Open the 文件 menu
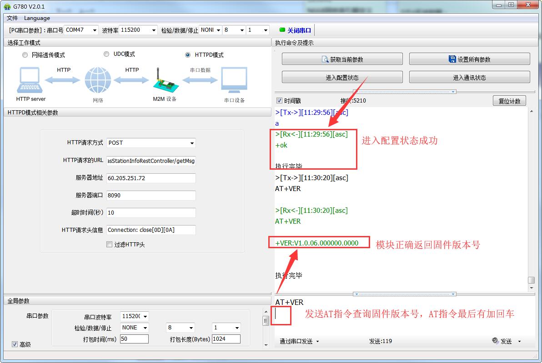Image resolution: width=542 pixels, height=363 pixels. point(12,18)
